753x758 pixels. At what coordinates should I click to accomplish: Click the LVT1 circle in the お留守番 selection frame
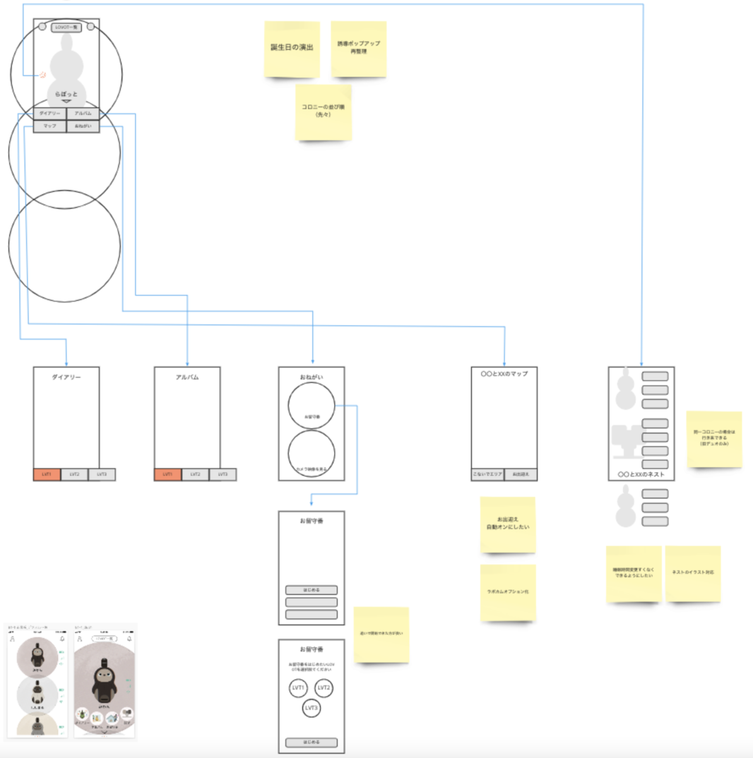click(298, 688)
